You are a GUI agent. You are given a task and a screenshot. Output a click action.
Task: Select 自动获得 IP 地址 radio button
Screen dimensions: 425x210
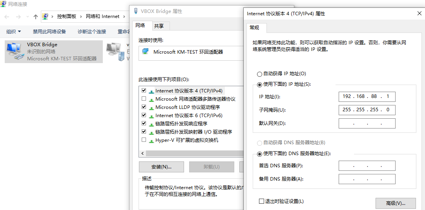[259, 74]
